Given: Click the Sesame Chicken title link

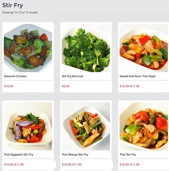Looking at the screenshot, I should [15, 76].
